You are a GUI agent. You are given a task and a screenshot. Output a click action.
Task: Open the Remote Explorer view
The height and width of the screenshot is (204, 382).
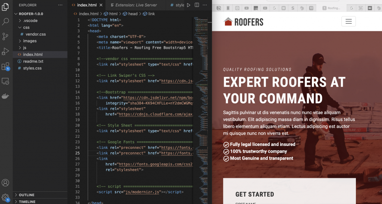pyautogui.click(x=5, y=81)
